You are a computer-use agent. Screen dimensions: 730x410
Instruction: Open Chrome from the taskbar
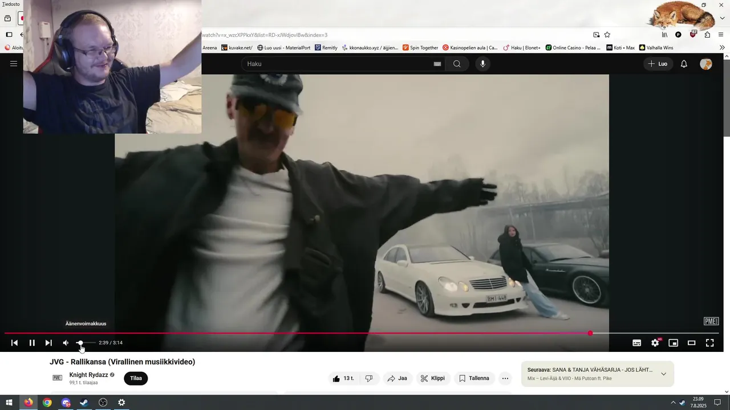click(47, 403)
